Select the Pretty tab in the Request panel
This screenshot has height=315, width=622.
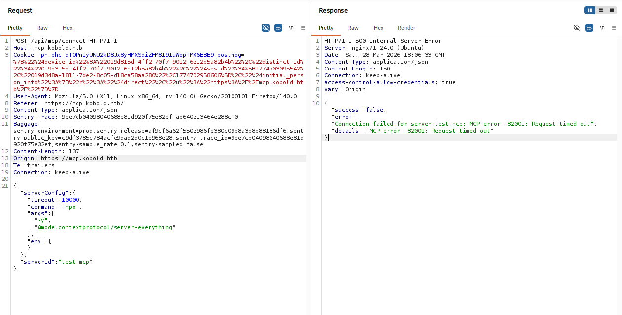point(15,28)
